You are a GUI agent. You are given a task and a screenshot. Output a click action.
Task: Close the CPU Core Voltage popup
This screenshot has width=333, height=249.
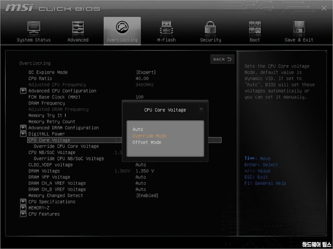pyautogui.click(x=201, y=109)
